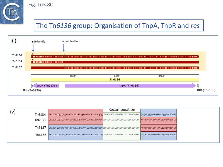The image size is (223, 167).
Task: Select the IRR terminal repeat icon
Action: click(x=198, y=86)
